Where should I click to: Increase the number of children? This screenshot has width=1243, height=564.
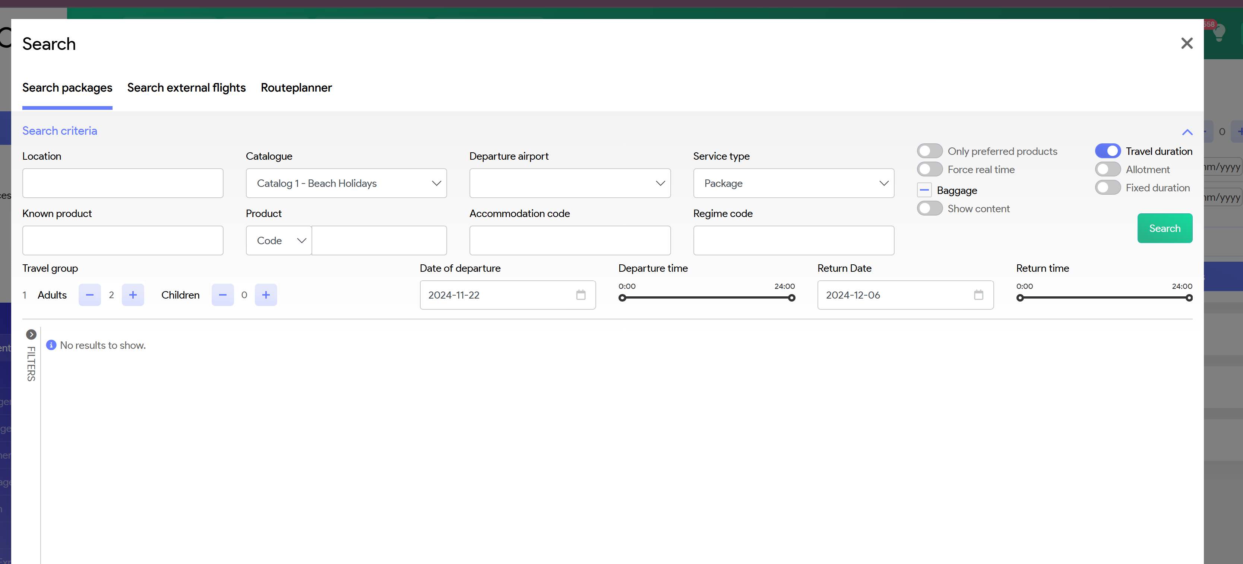click(x=266, y=294)
